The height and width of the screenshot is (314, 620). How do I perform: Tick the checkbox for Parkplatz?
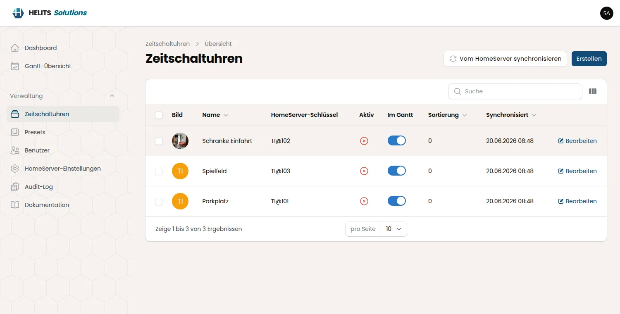[159, 202]
